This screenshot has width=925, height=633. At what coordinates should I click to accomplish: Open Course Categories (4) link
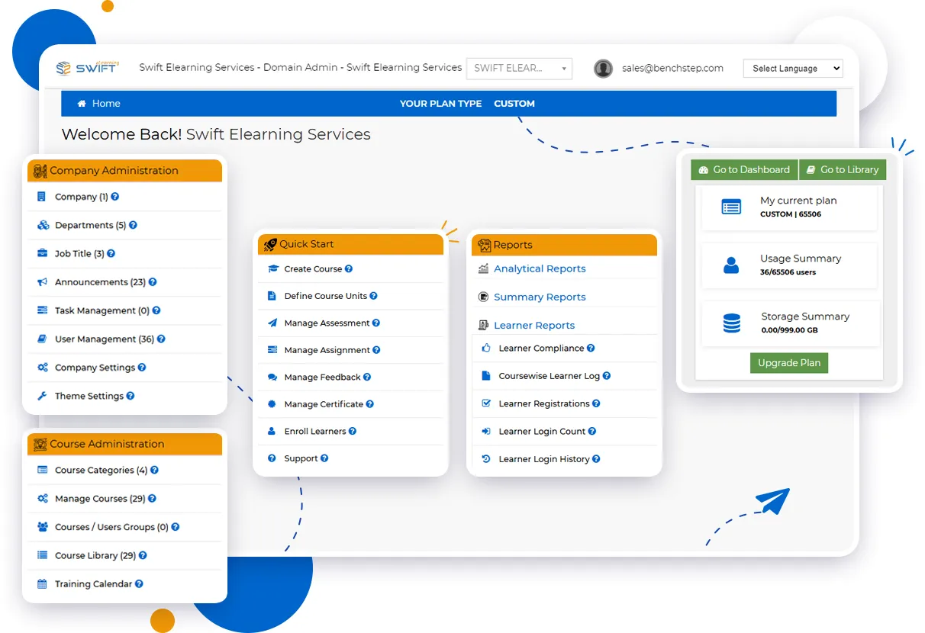coord(102,471)
